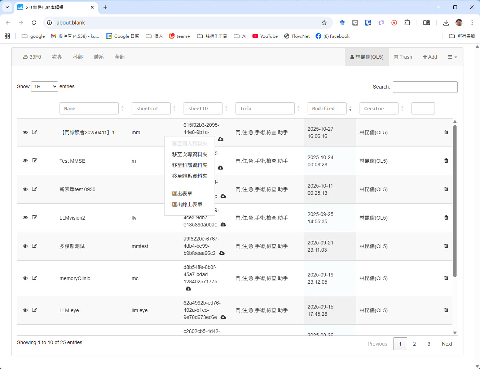Click the trash icon for LLM eye
Screen dimensions: 480x369
446,310
